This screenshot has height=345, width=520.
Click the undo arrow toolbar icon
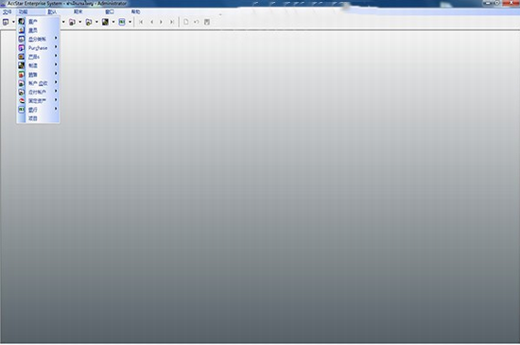point(197,22)
